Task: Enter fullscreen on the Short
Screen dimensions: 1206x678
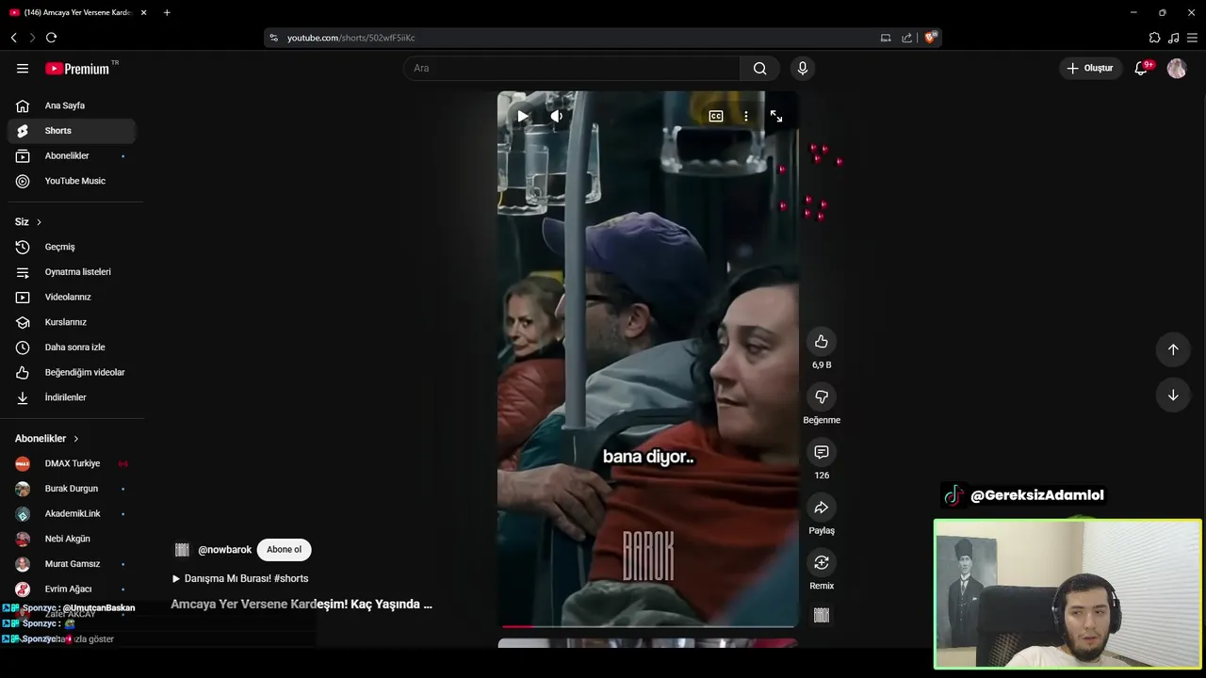Action: 776,116
